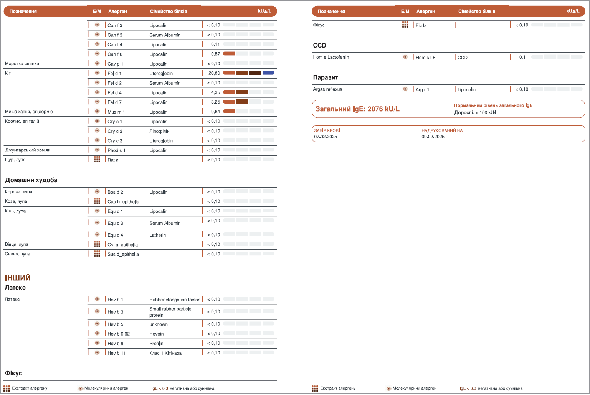This screenshot has height=395, width=590.
Task: Select the extract icon beside Sus d_epithelia
Action: [x=97, y=253]
